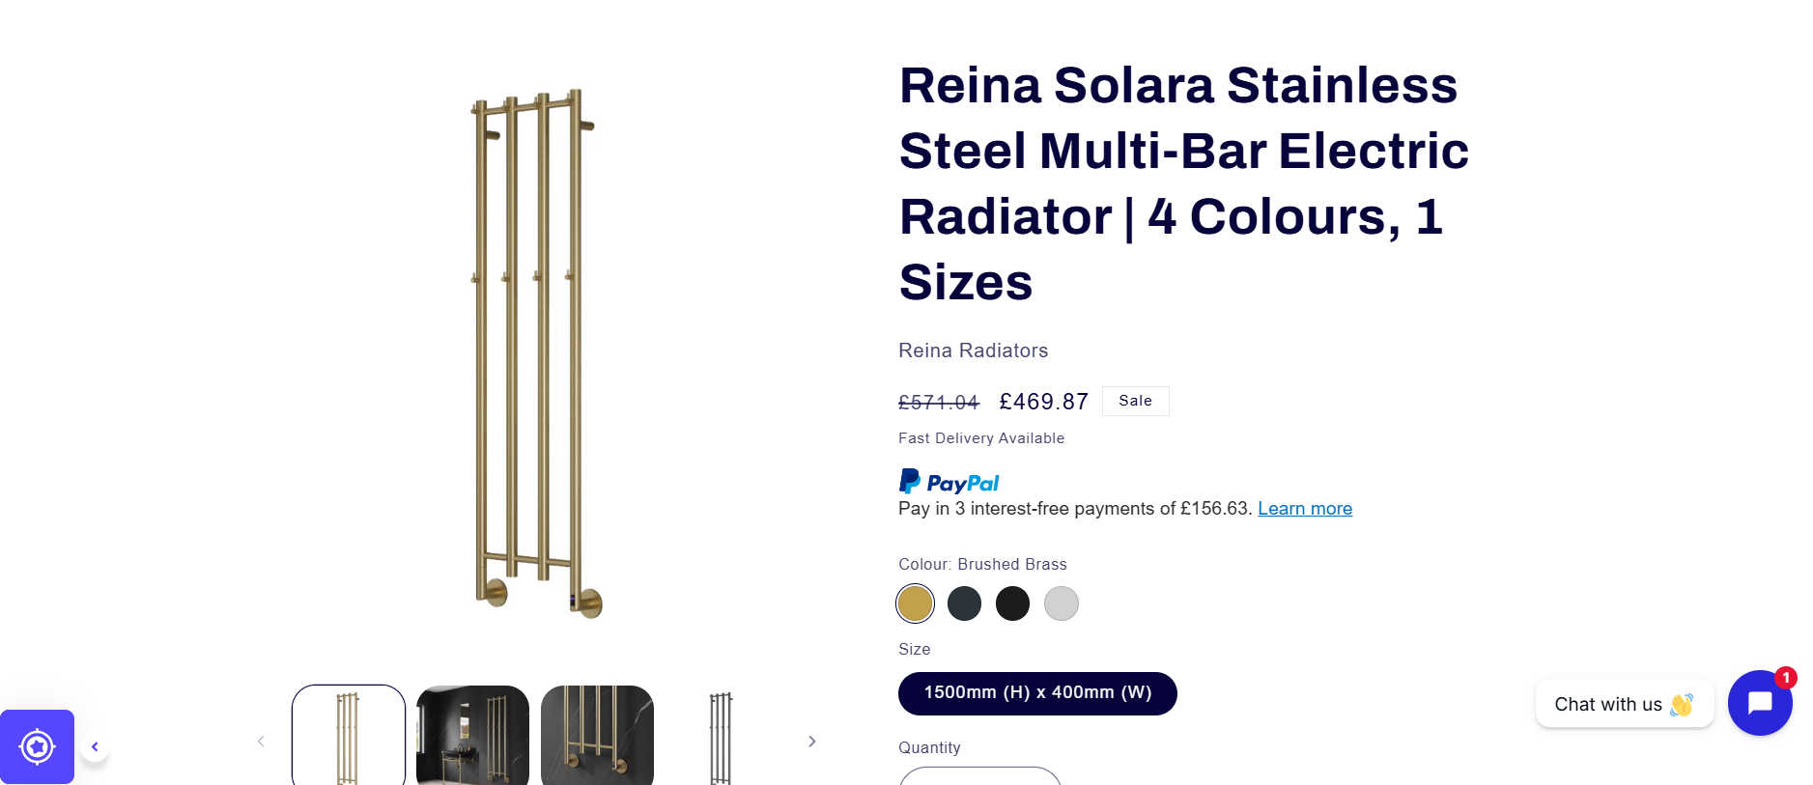Select the Brushed Brass colour swatch

coord(915,603)
